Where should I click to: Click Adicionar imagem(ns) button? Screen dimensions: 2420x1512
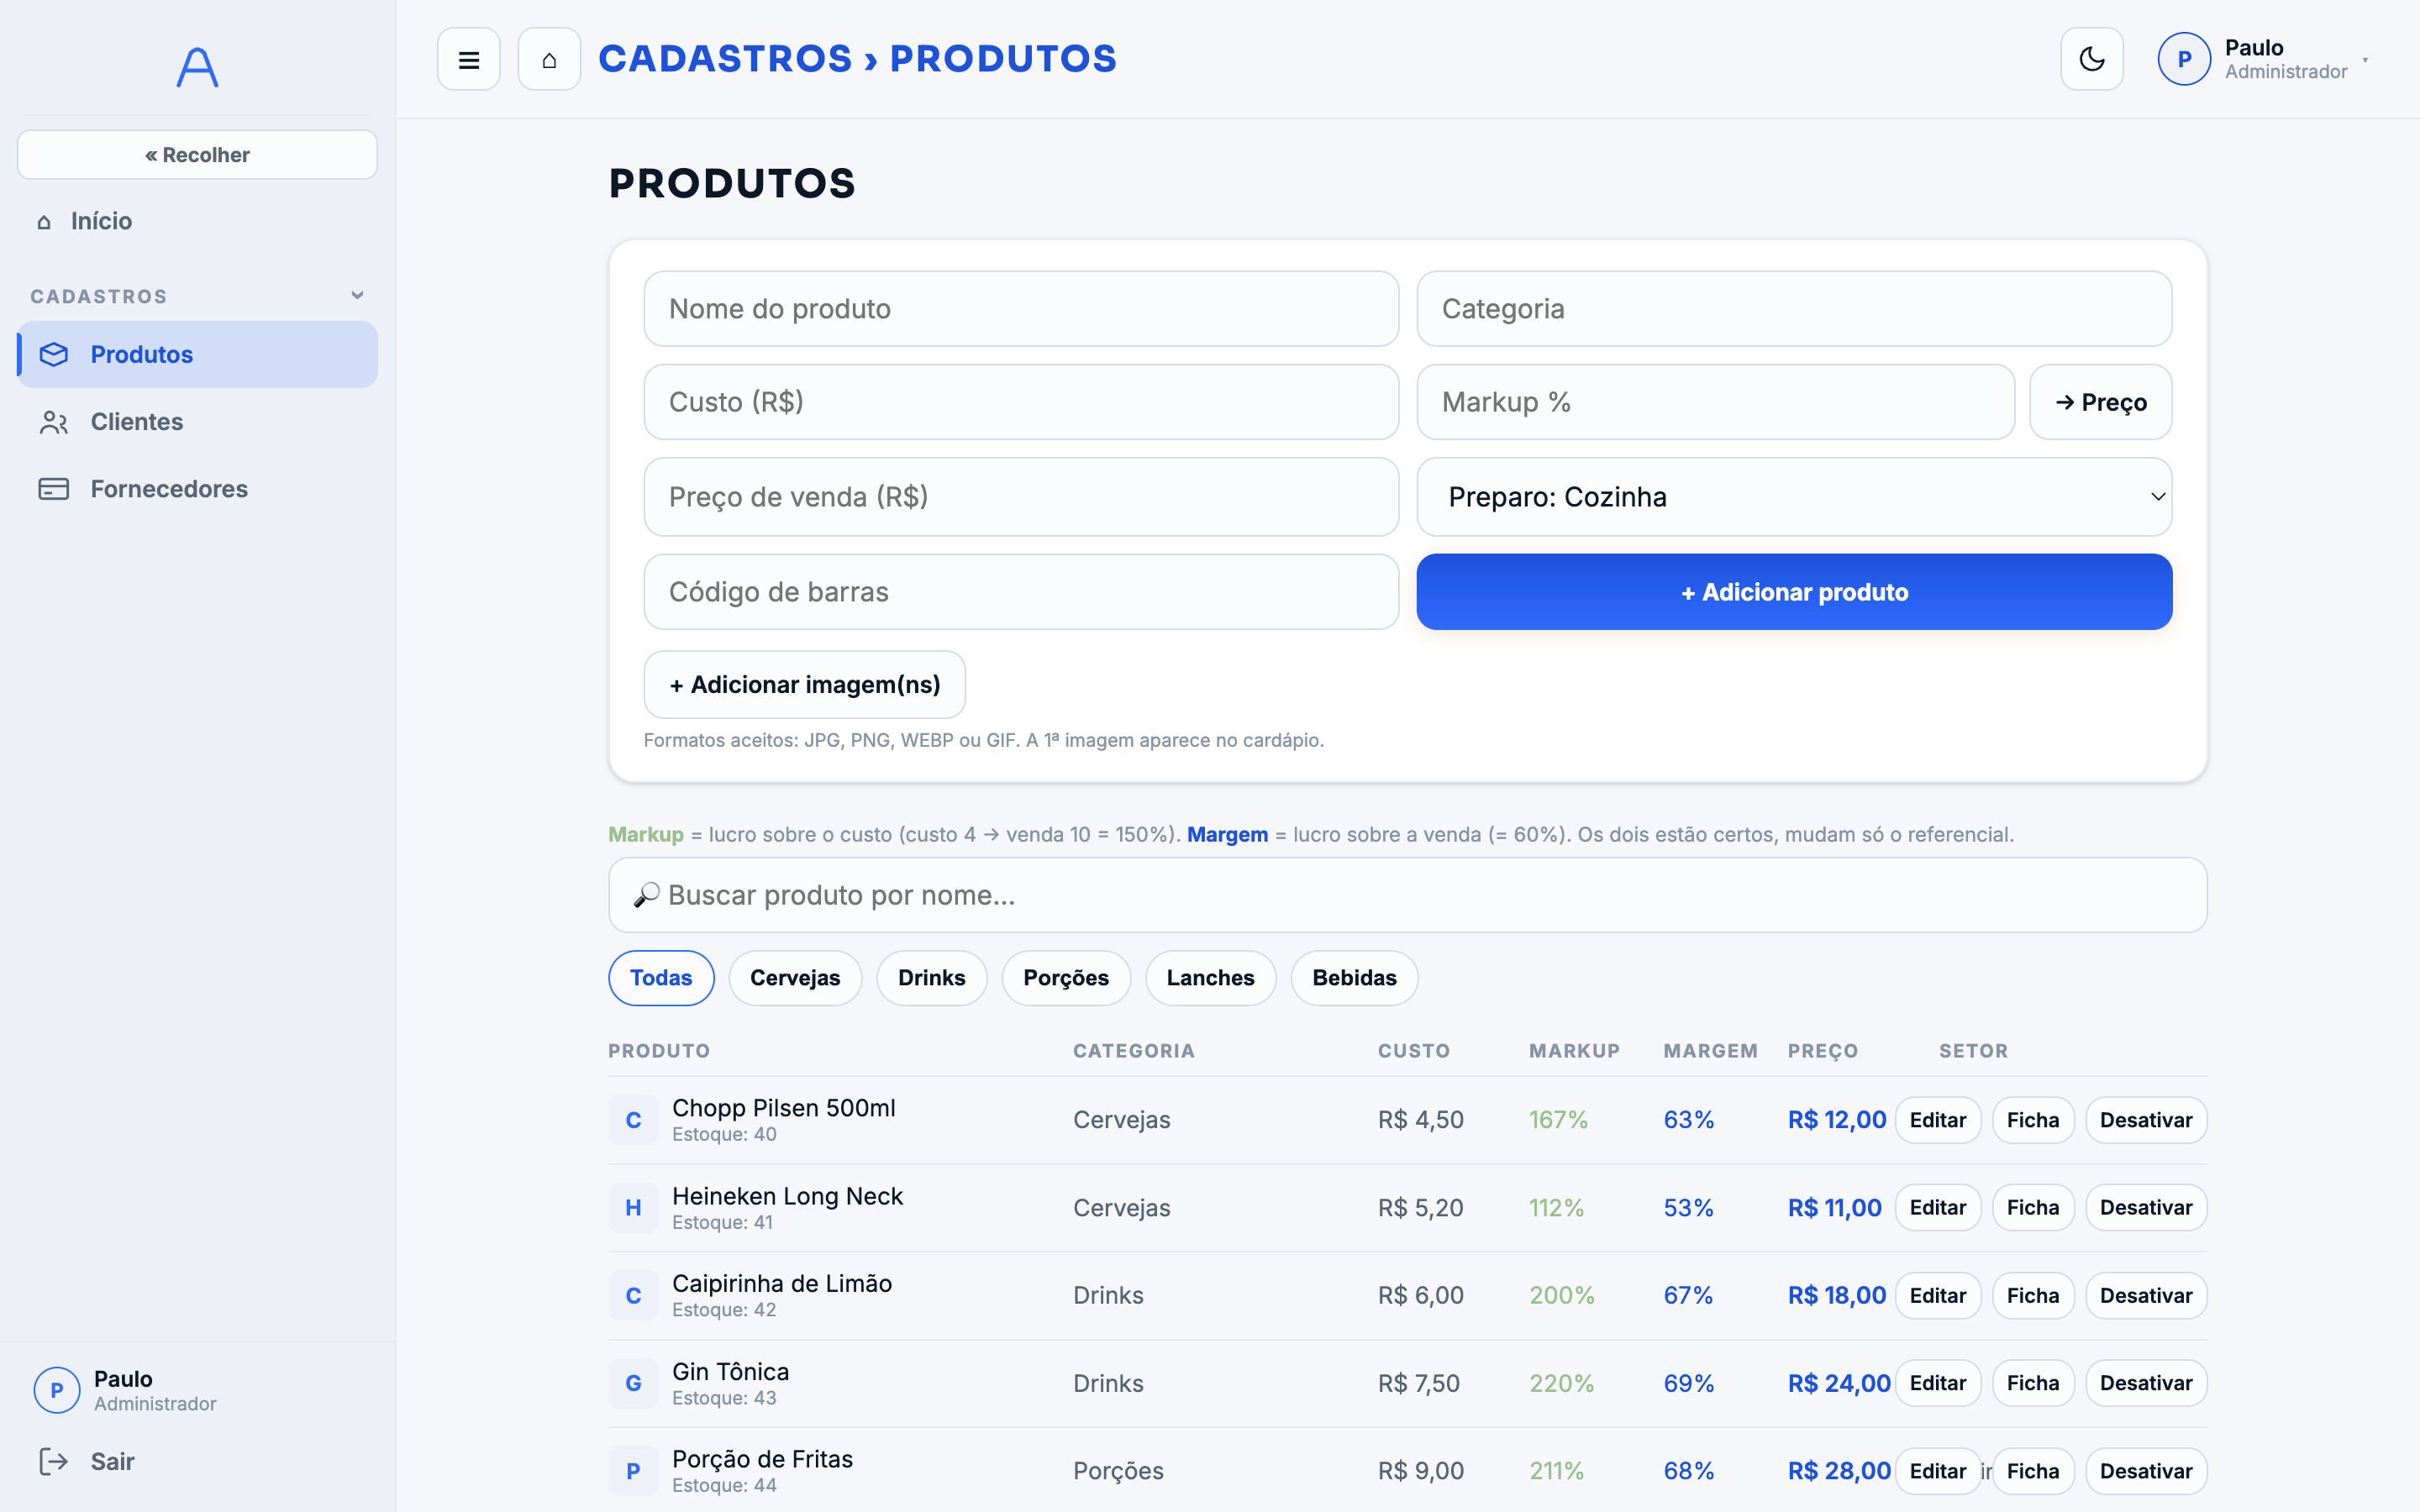point(804,685)
